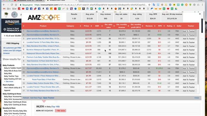Click the Deliver to location pin icon
Viewport: 207px width, 116px height.
(5, 29)
